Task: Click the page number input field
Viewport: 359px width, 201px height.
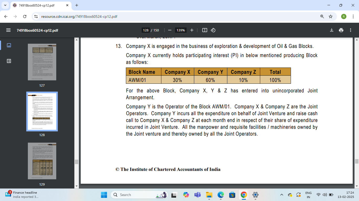Action: [146, 30]
